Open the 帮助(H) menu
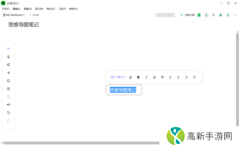This screenshot has height=146, width=239. (x=73, y=9)
